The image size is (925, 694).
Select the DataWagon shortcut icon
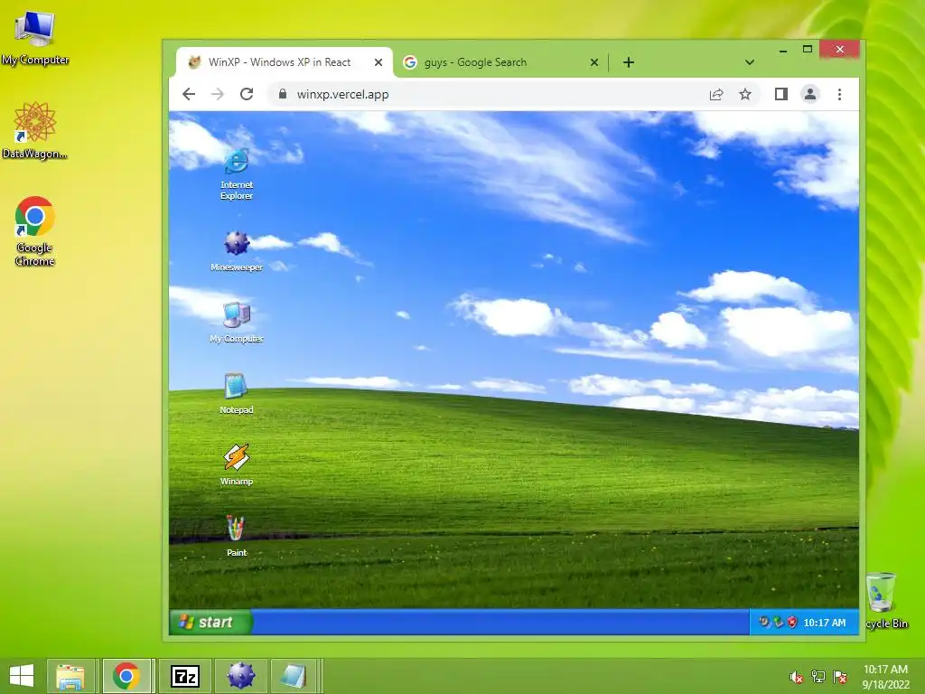click(x=35, y=130)
